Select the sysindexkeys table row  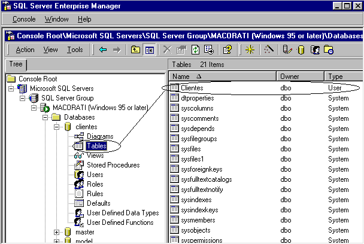(x=266, y=210)
